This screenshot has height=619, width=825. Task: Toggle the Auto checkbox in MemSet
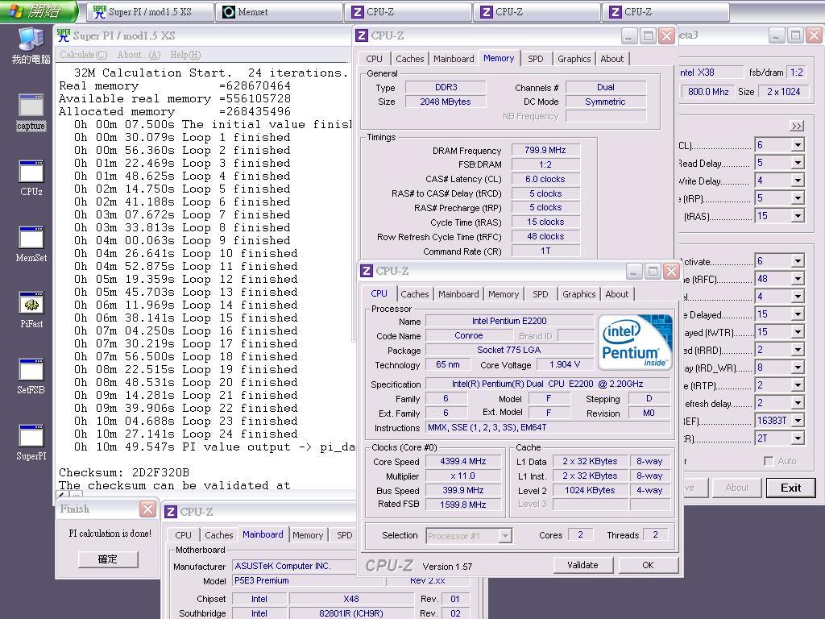[768, 461]
